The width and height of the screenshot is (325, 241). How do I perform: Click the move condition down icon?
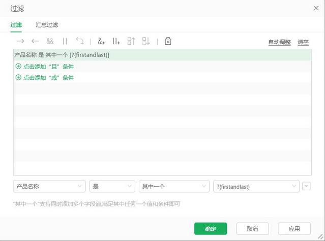coord(146,41)
